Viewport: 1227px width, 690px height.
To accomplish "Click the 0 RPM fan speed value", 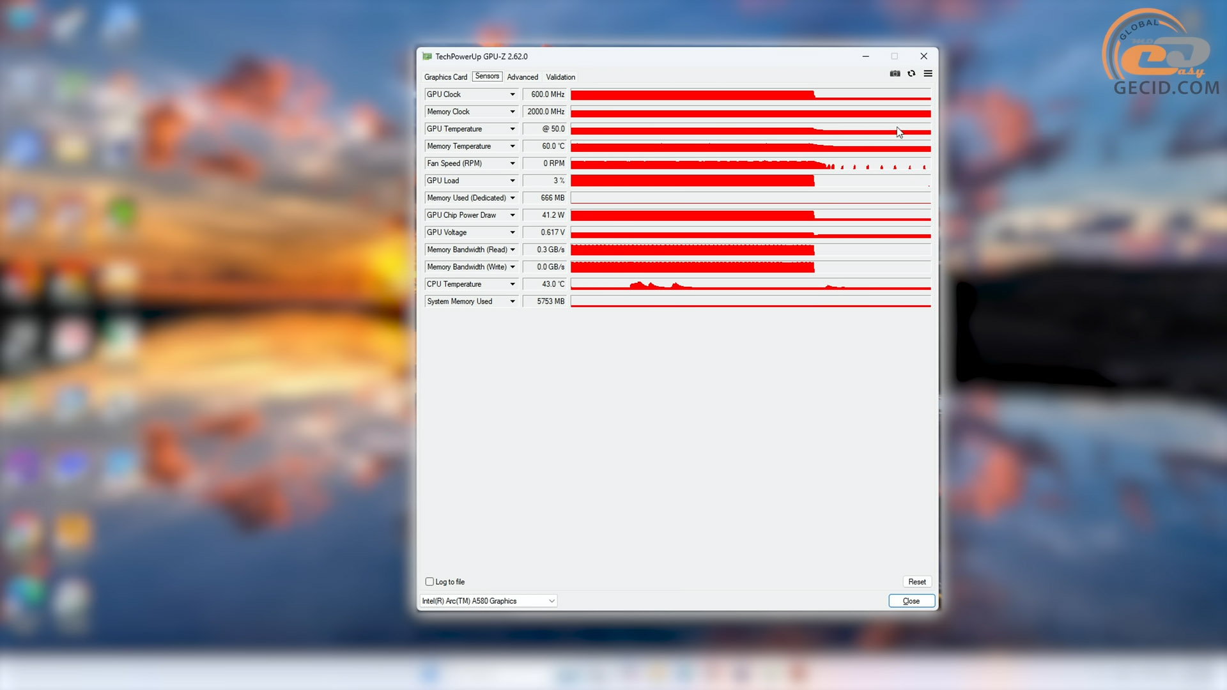I will [544, 163].
